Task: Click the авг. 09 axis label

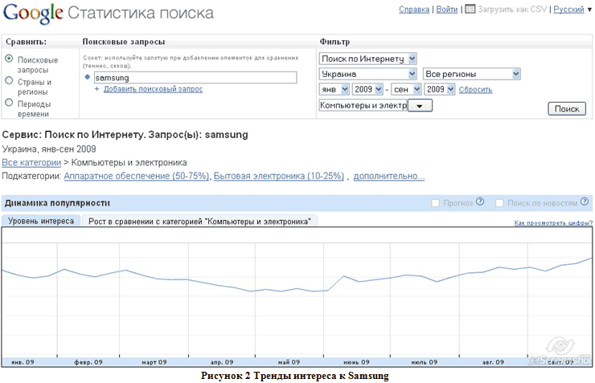Action: tap(493, 362)
